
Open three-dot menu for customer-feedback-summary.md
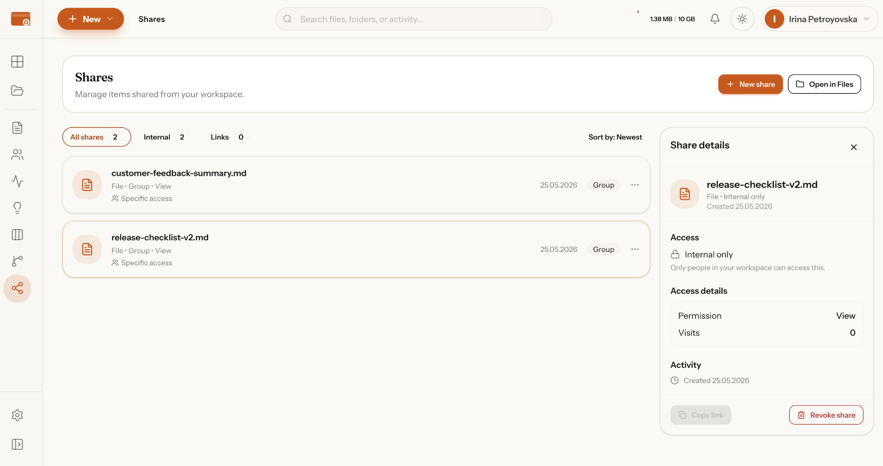click(635, 185)
